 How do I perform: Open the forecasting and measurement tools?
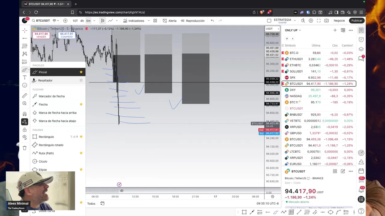pyautogui.click(x=25, y=61)
